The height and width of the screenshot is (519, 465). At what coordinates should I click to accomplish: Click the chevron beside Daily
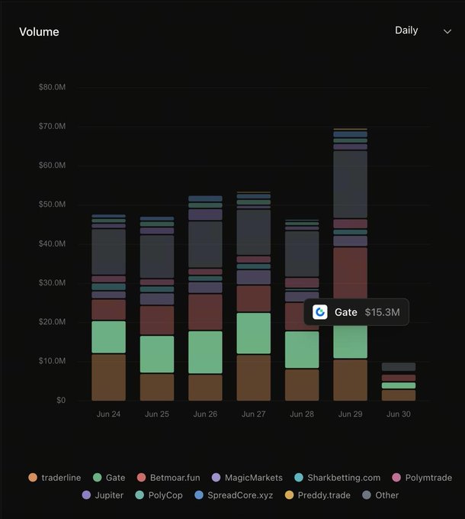click(x=447, y=31)
